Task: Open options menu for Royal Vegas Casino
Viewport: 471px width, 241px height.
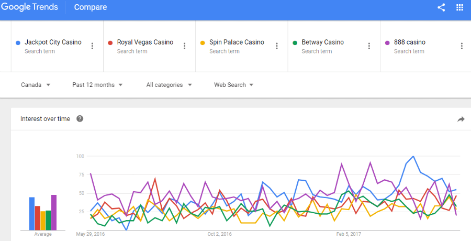Action: tap(184, 46)
